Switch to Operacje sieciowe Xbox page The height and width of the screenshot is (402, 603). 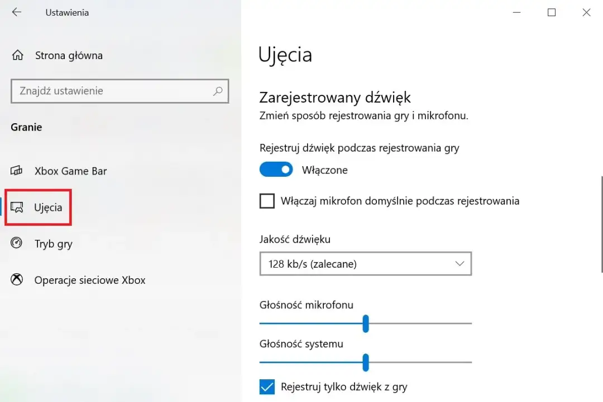(x=90, y=280)
